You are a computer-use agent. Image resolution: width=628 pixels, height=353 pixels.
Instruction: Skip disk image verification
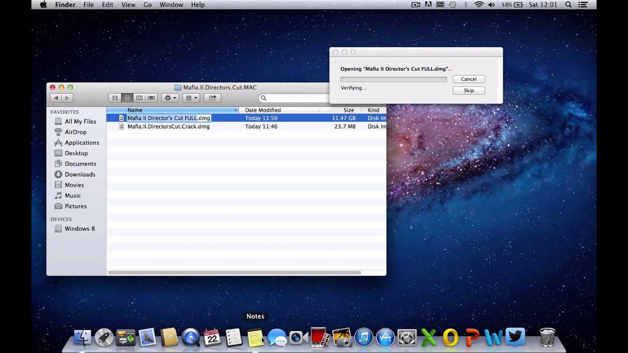point(469,91)
